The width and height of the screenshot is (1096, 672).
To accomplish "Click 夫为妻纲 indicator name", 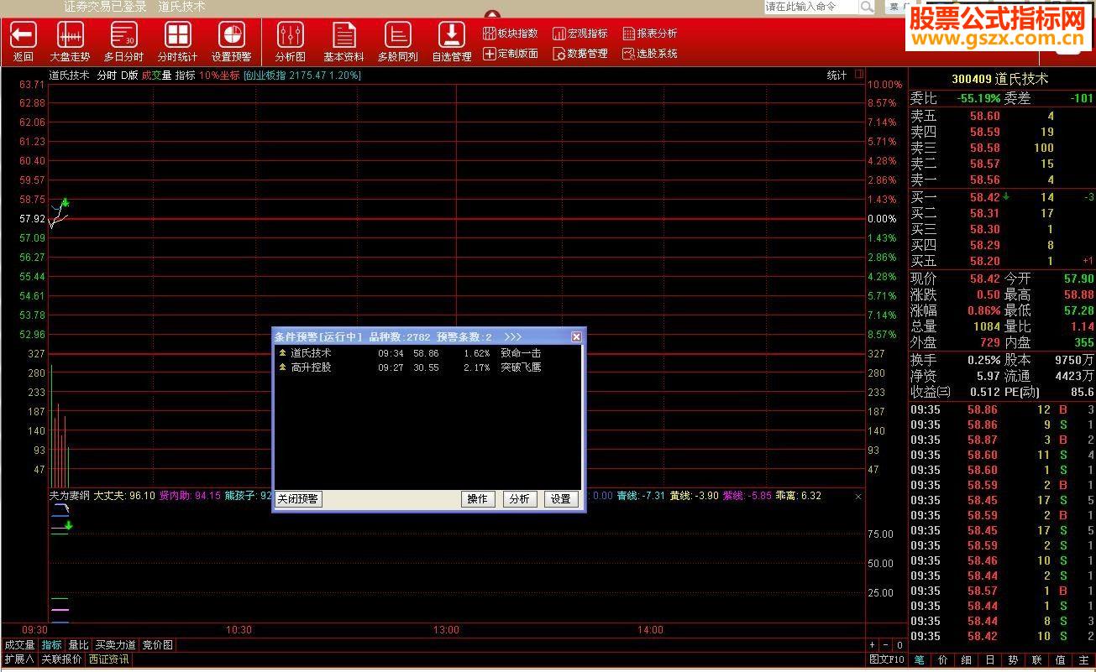I will (x=69, y=496).
